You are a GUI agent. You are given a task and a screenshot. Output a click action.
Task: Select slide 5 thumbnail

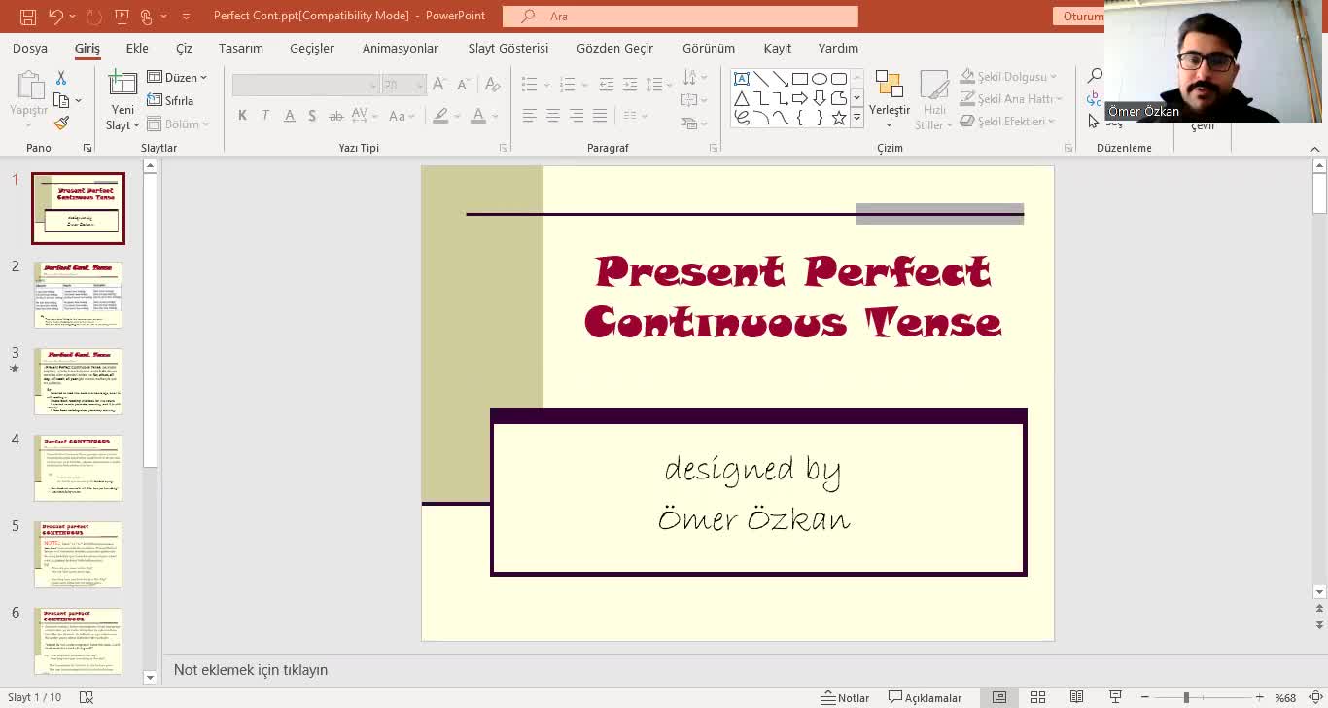pos(78,554)
